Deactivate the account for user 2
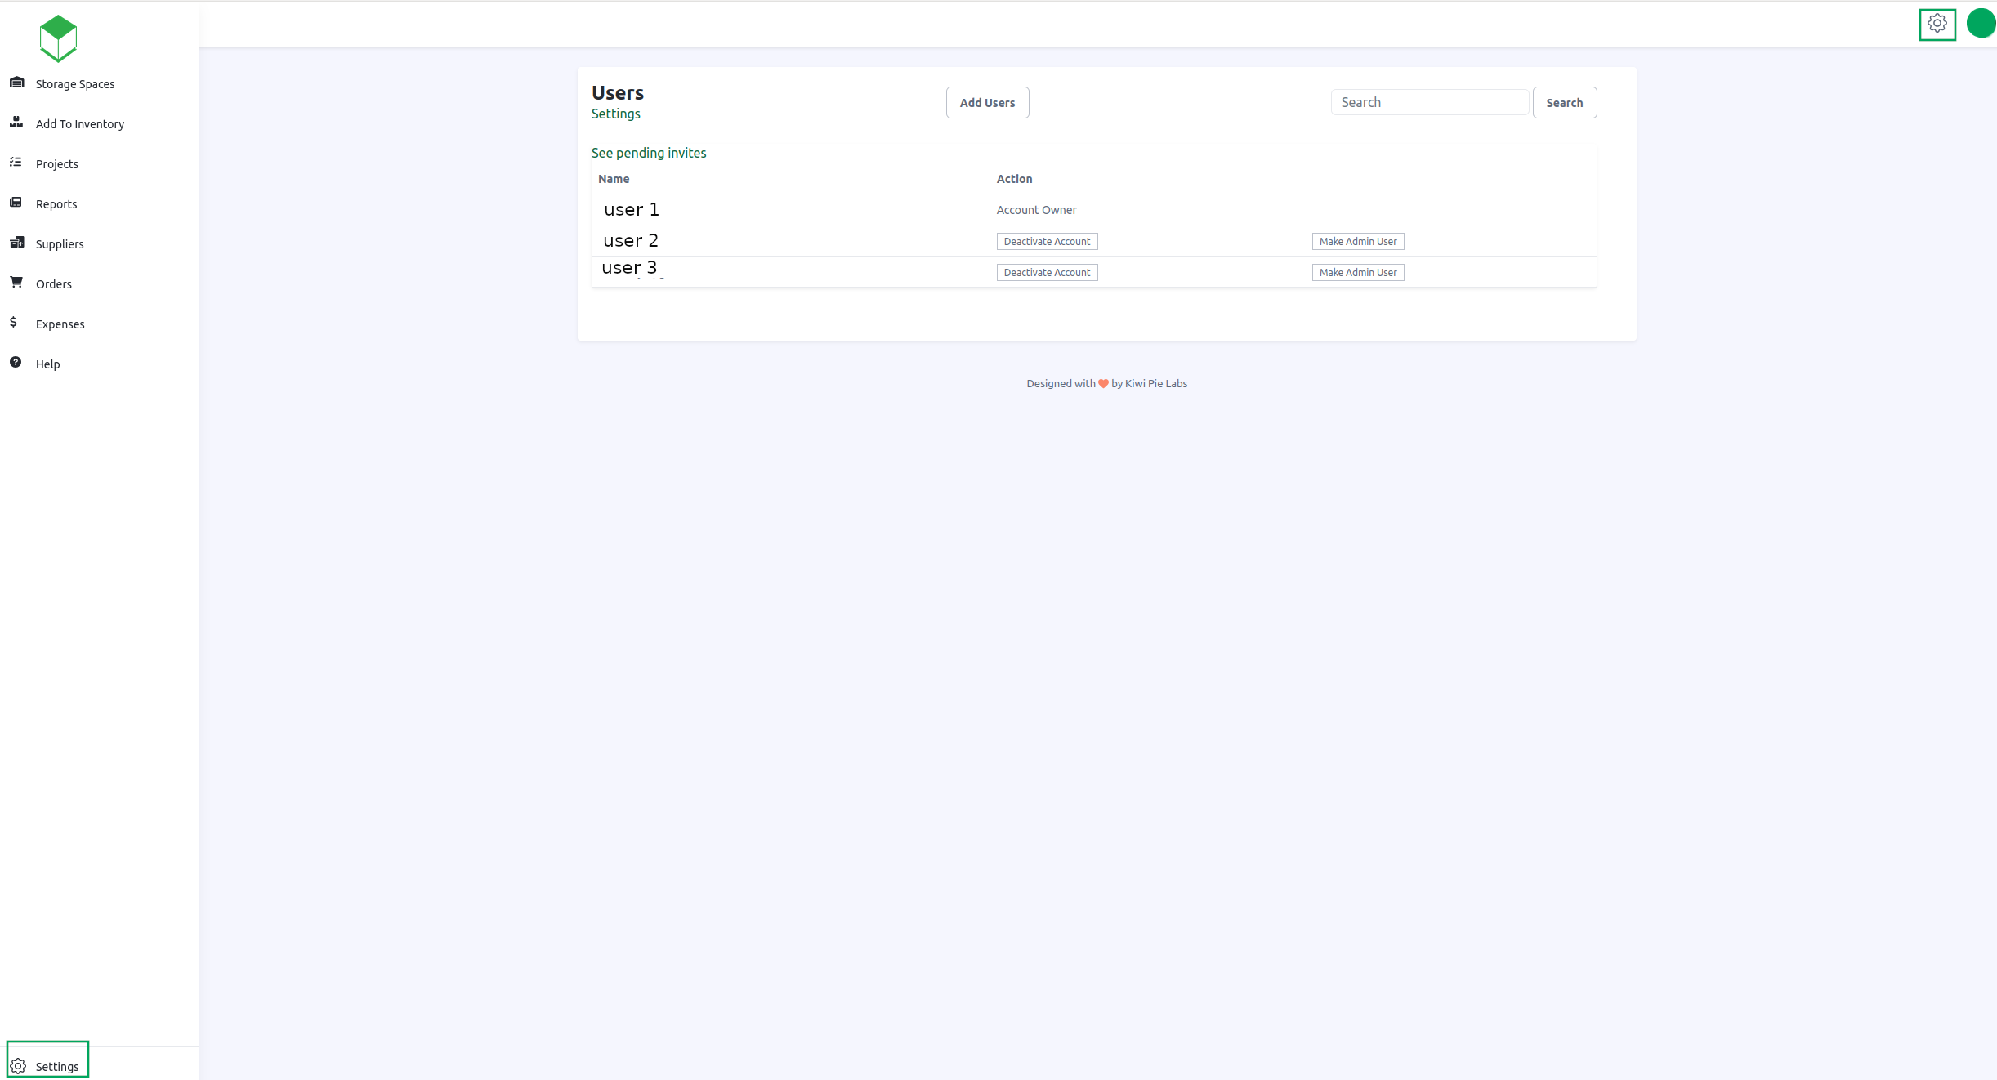Screen dimensions: 1997x1080 [x=1046, y=242]
